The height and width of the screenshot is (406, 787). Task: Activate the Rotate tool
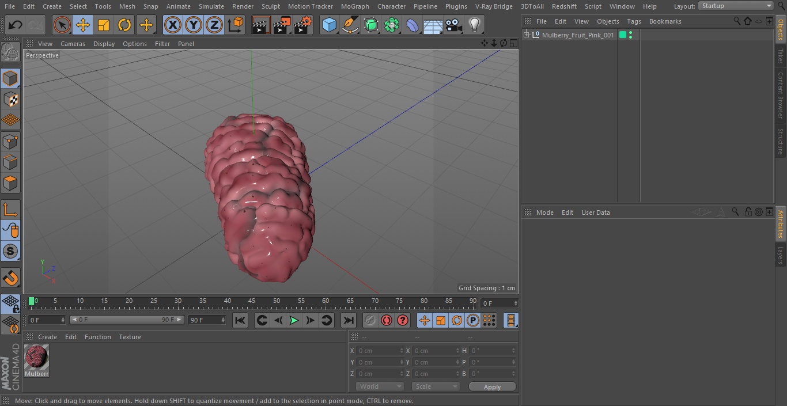coord(124,25)
